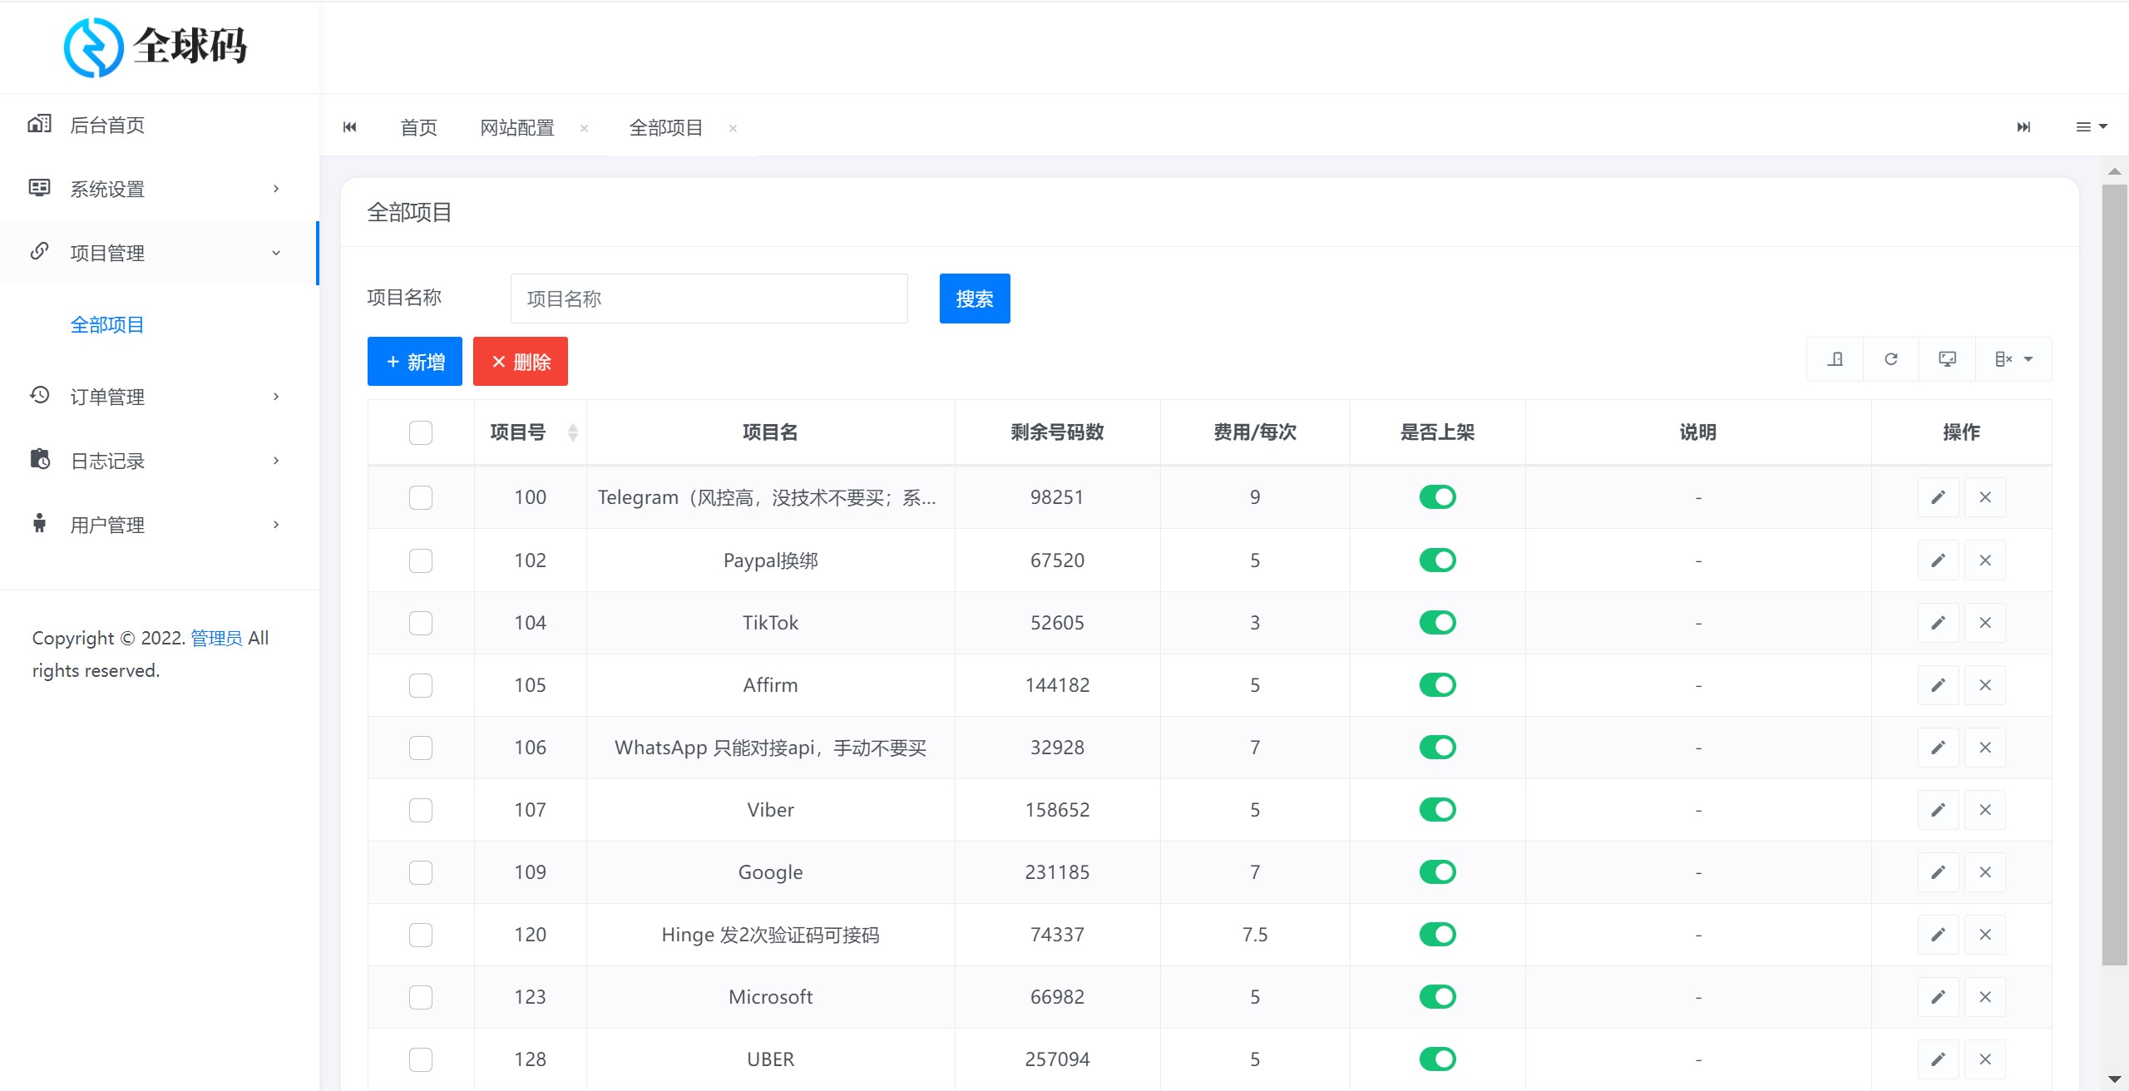Edit the Paypal换绑 row

[x=1939, y=560]
